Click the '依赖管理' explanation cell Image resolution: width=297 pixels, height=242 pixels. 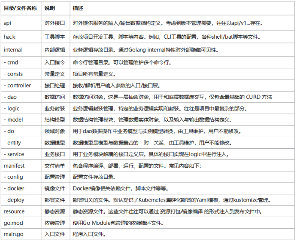click(55, 223)
